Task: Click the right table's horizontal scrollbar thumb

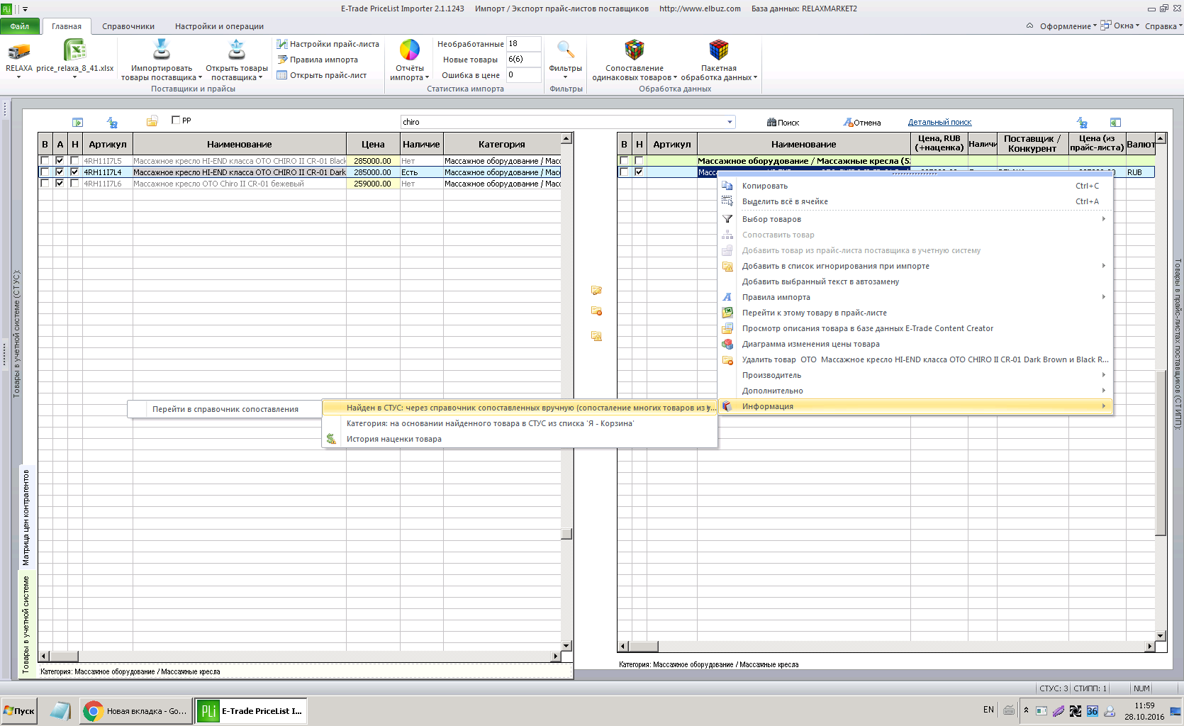Action: click(x=644, y=646)
